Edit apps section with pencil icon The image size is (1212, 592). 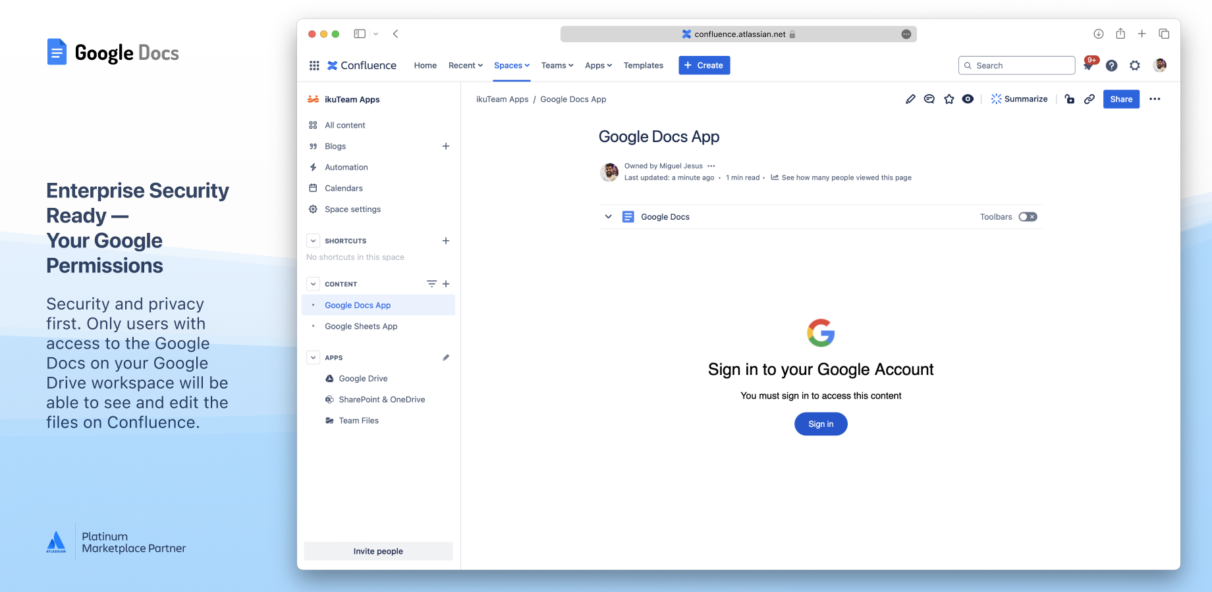446,357
